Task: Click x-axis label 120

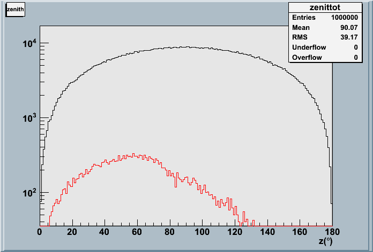Action: pos(235,232)
